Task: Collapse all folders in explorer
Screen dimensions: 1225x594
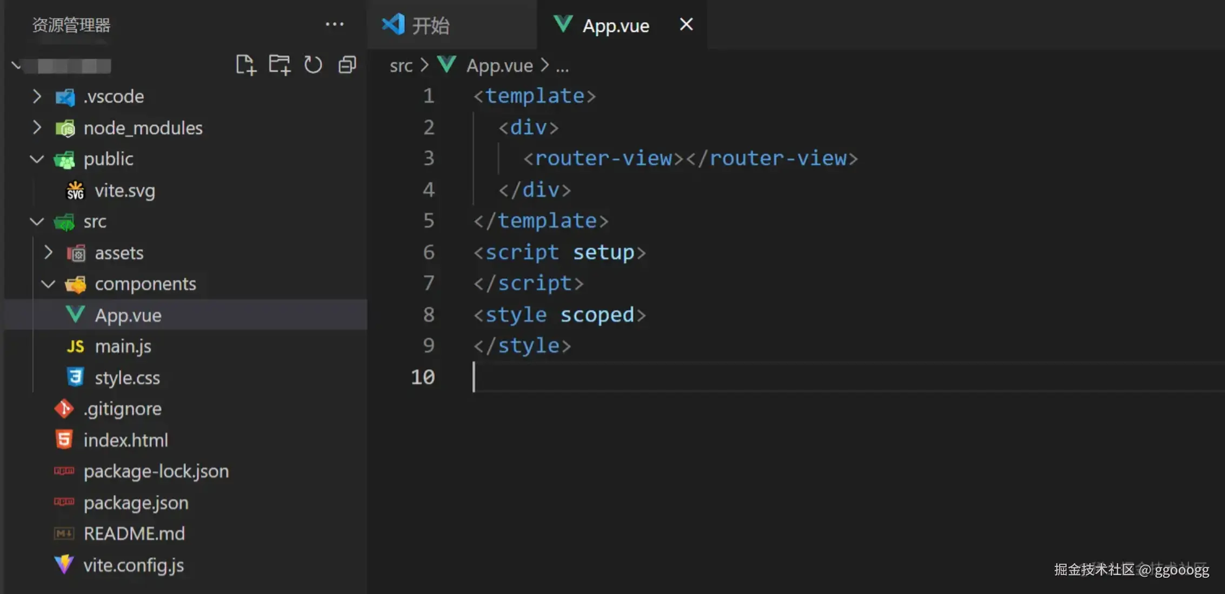Action: pyautogui.click(x=347, y=65)
